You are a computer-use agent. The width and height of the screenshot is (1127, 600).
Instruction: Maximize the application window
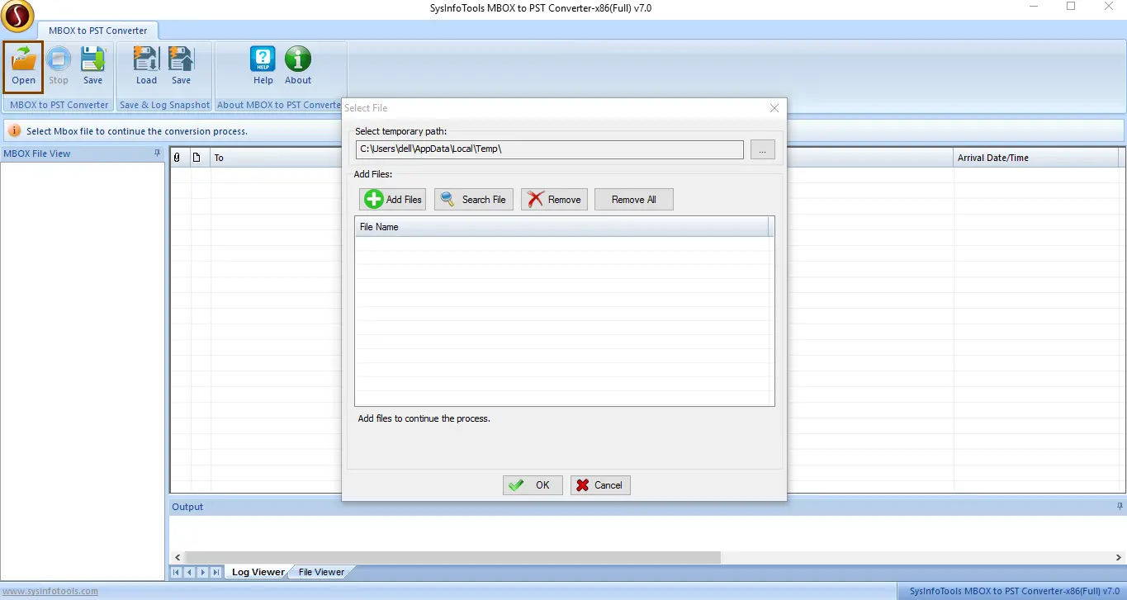(x=1071, y=7)
